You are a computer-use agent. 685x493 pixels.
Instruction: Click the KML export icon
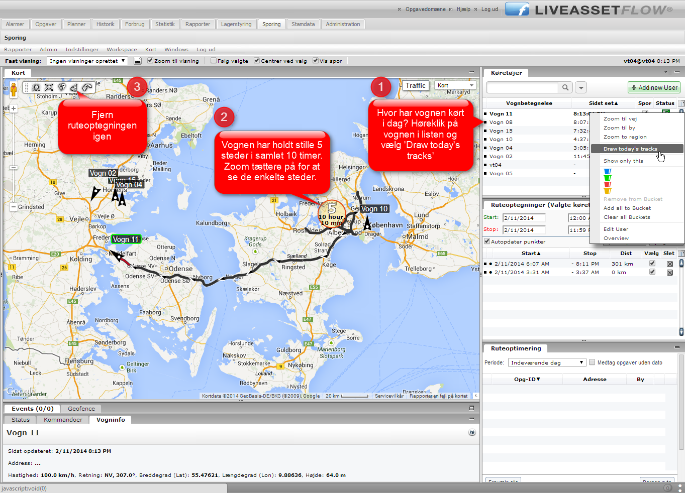[x=138, y=61]
